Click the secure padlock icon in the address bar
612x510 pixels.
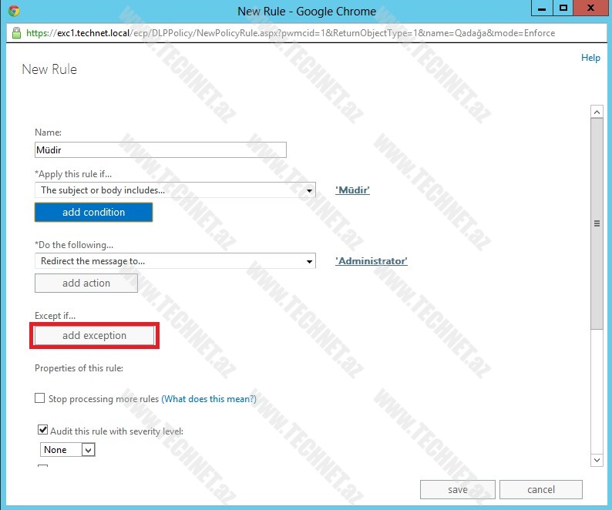pyautogui.click(x=16, y=34)
